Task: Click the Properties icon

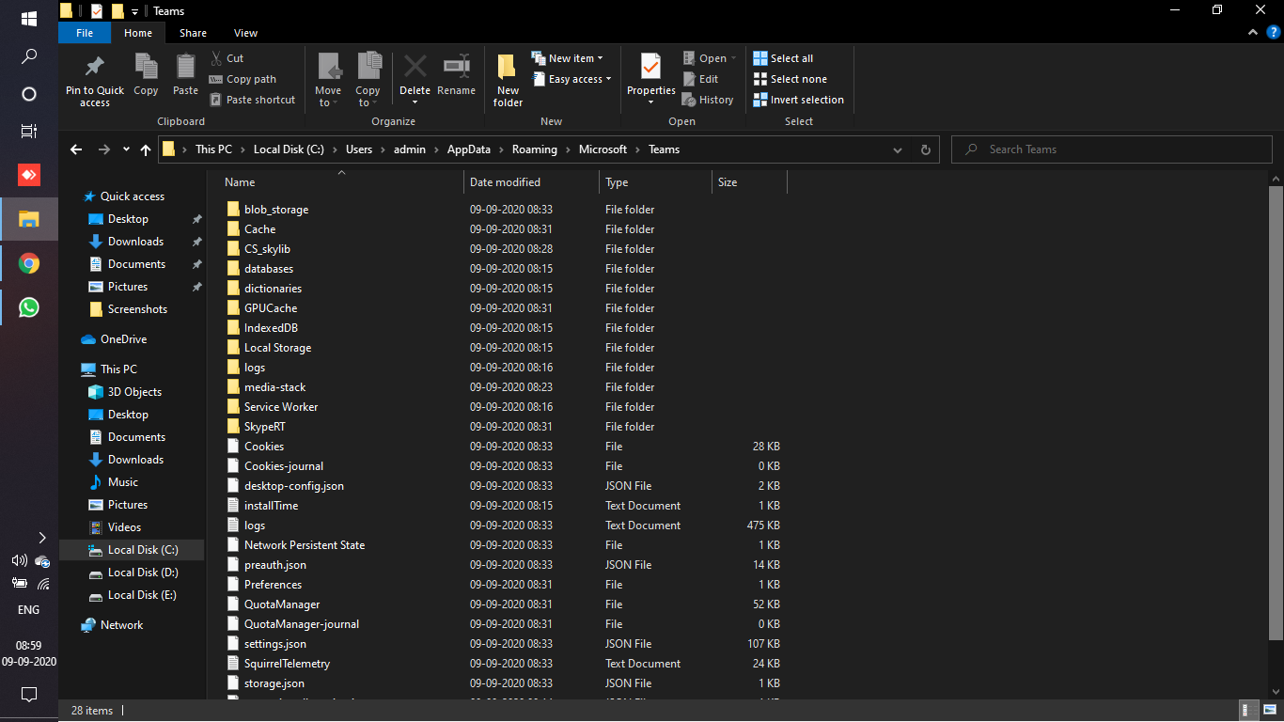Action: point(651,66)
